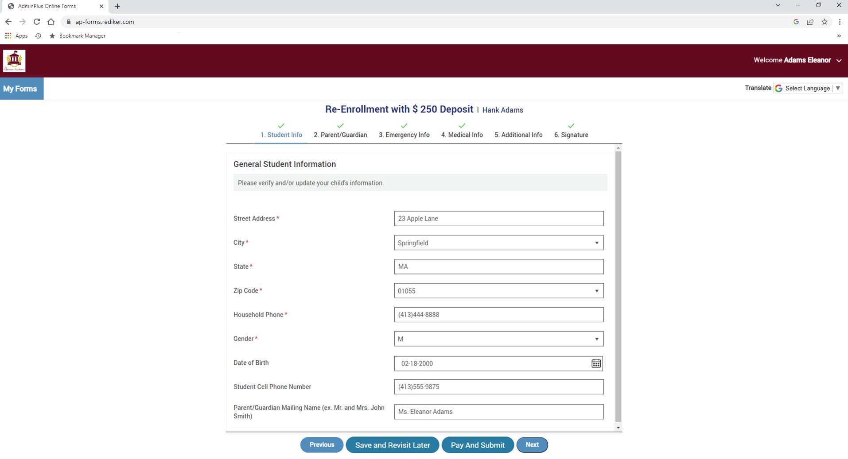Click the padlock icon in the address bar
848x459 pixels.
coord(68,21)
